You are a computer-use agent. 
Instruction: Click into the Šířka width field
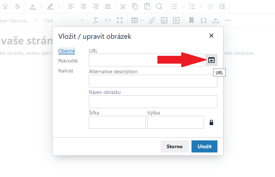[x=117, y=122]
